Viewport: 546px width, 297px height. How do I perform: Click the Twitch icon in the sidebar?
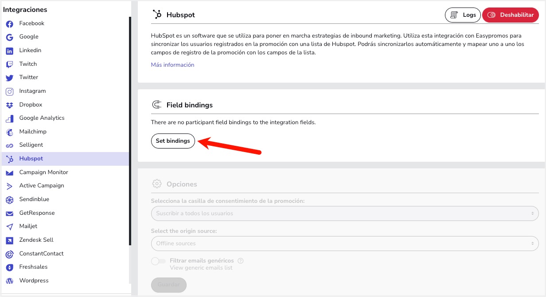(9, 65)
